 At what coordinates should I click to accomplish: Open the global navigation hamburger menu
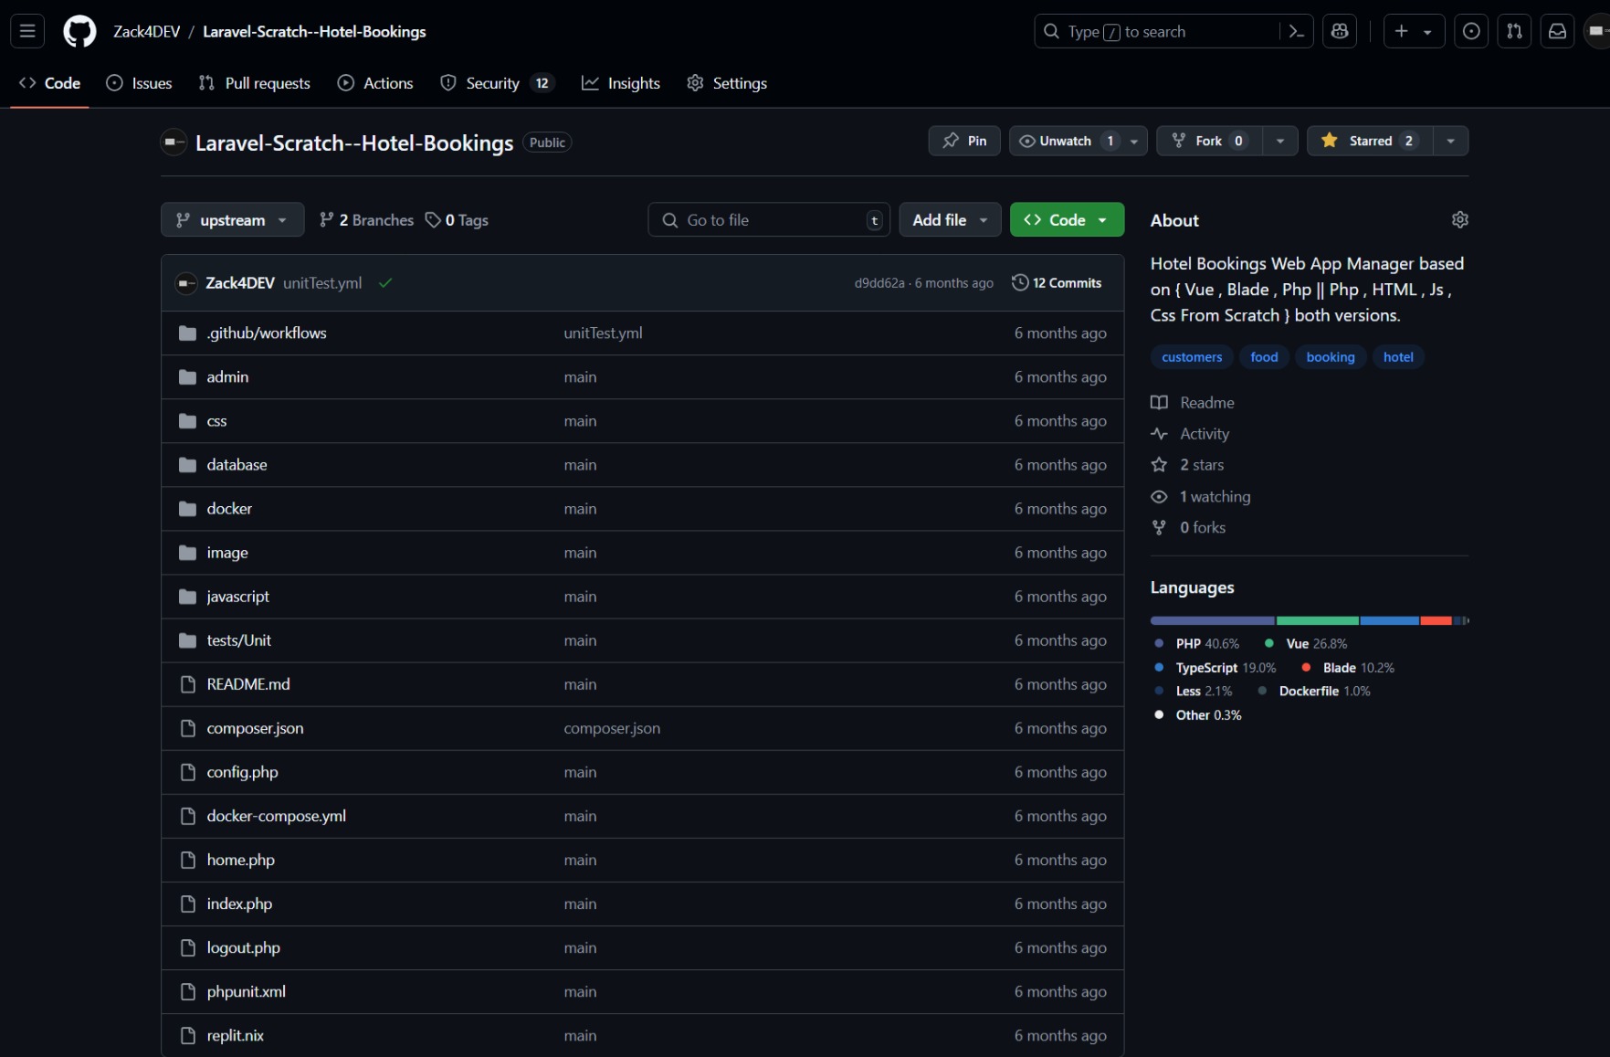(x=27, y=31)
